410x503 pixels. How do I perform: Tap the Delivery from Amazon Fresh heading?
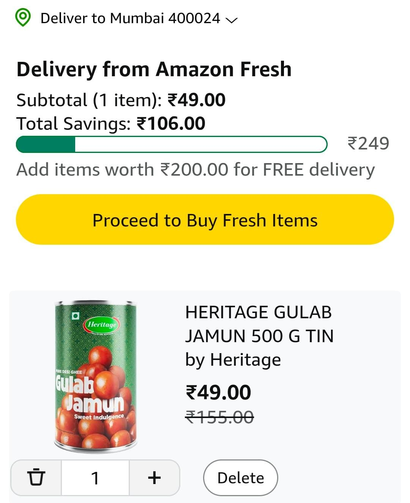(154, 69)
